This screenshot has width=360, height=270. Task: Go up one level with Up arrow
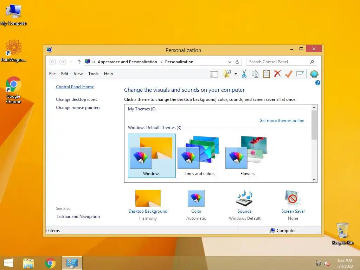tap(79, 62)
